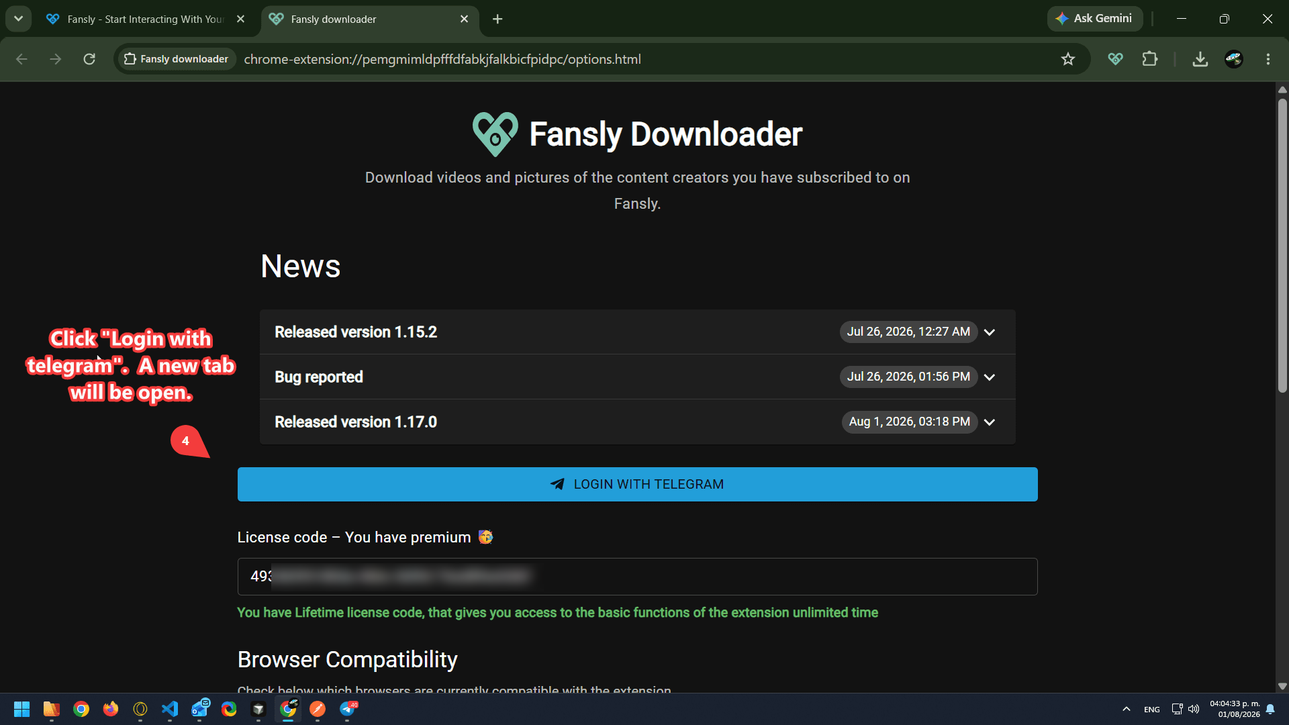Viewport: 1289px width, 725px height.
Task: Open Visual Studio Code from the taskbar
Action: pyautogui.click(x=170, y=709)
